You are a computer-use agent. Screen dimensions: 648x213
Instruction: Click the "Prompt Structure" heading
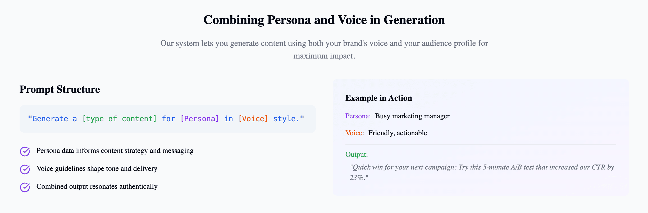point(60,89)
